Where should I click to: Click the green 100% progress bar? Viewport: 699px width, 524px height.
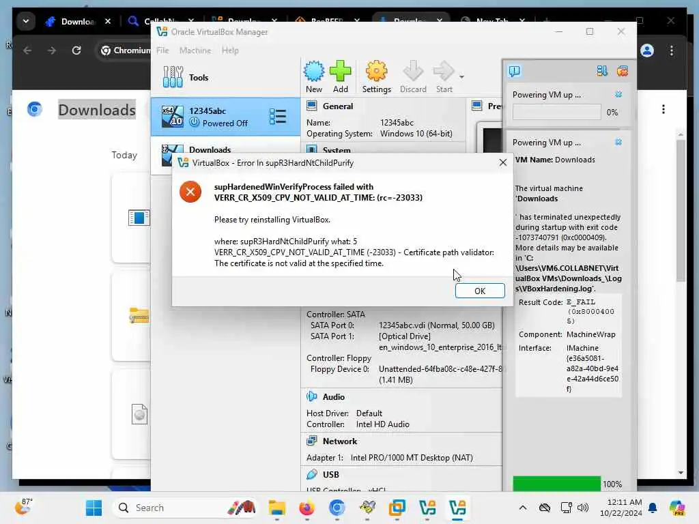(x=556, y=484)
